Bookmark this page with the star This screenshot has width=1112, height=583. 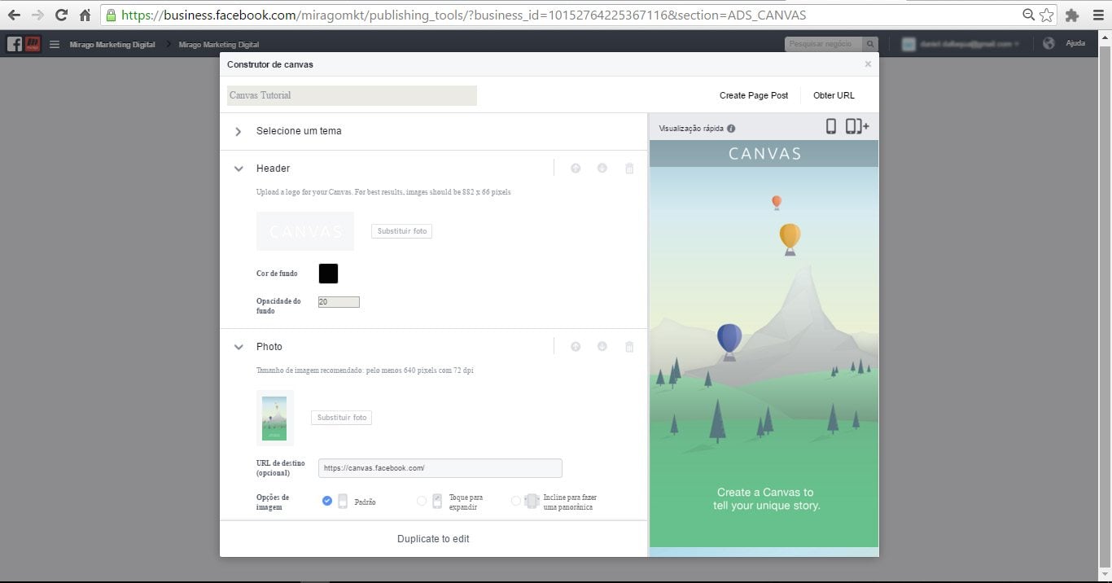[1046, 15]
